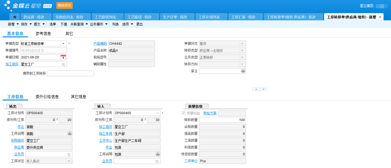Click the 下推 toolbar button

64,24
